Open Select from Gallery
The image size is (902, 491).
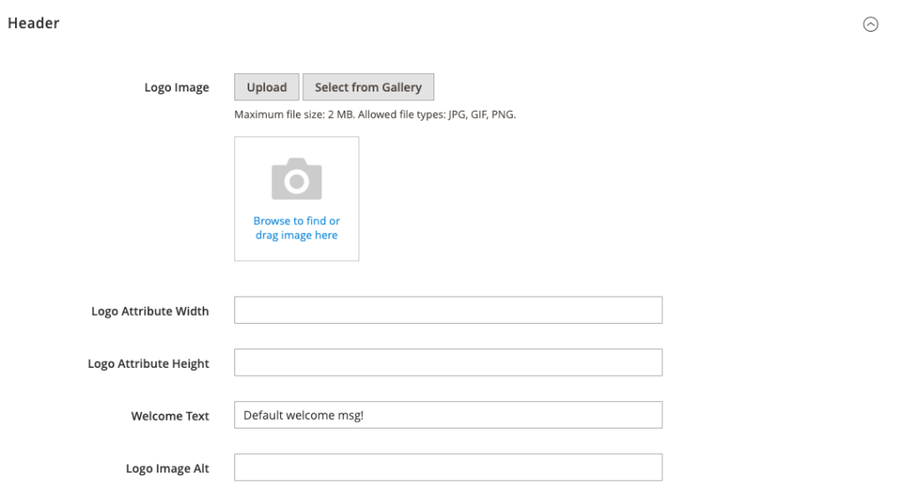tap(368, 87)
